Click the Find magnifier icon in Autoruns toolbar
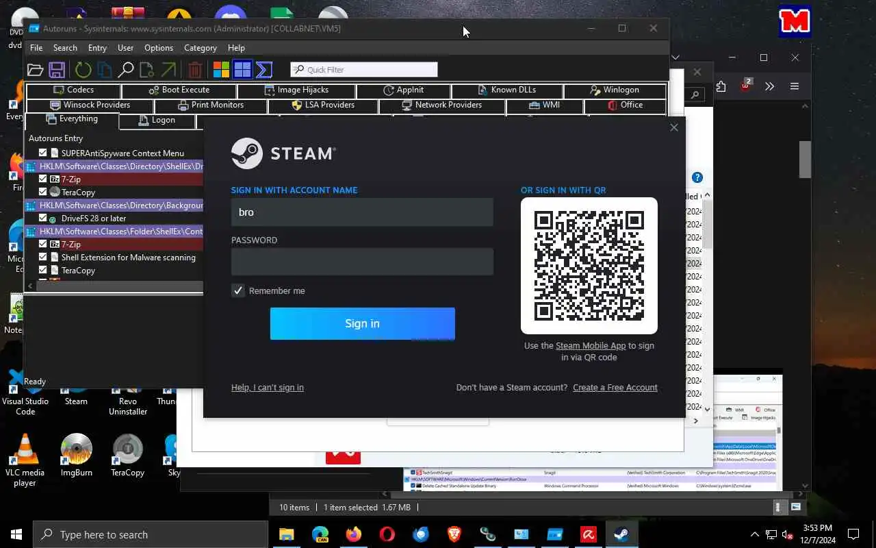Screen dimensions: 876x548 [126, 70]
